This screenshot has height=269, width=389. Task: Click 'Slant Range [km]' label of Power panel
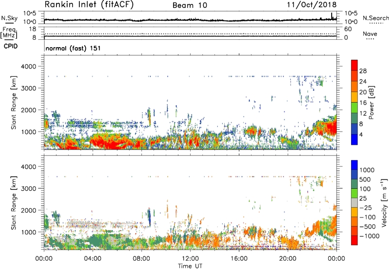pos(14,102)
